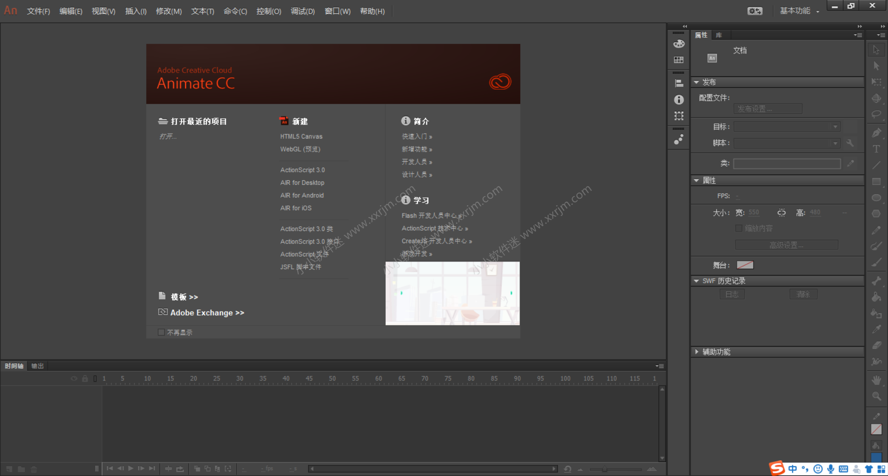This screenshot has height=476, width=888.
Task: Check the 不再显示 checkbox
Action: point(161,332)
